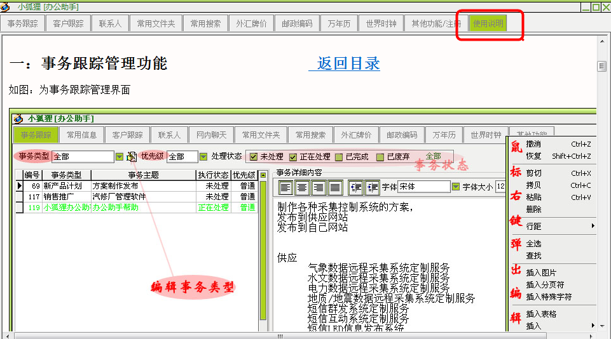Open the top 邮政编码 tab
Image resolution: width=611 pixels, height=339 pixels.
point(297,23)
